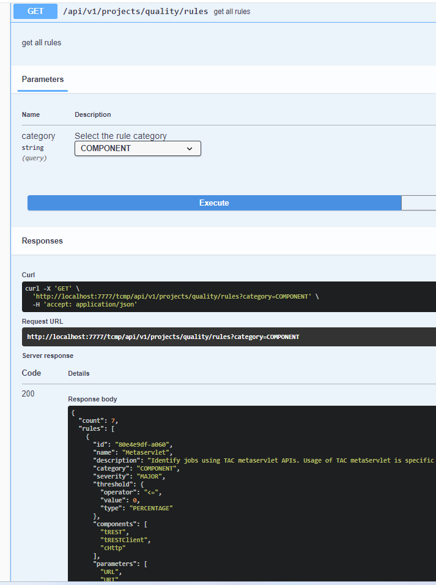Select COMPONENT in the category combo box

click(x=137, y=148)
